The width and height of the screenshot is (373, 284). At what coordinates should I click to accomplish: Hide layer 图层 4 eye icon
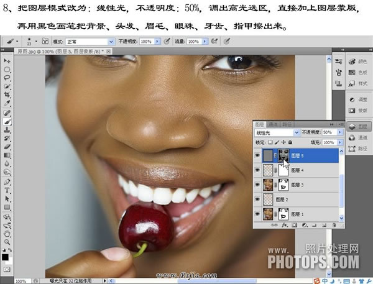257,170
